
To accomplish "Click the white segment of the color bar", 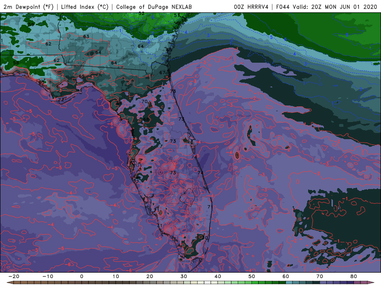I will click(208, 283).
